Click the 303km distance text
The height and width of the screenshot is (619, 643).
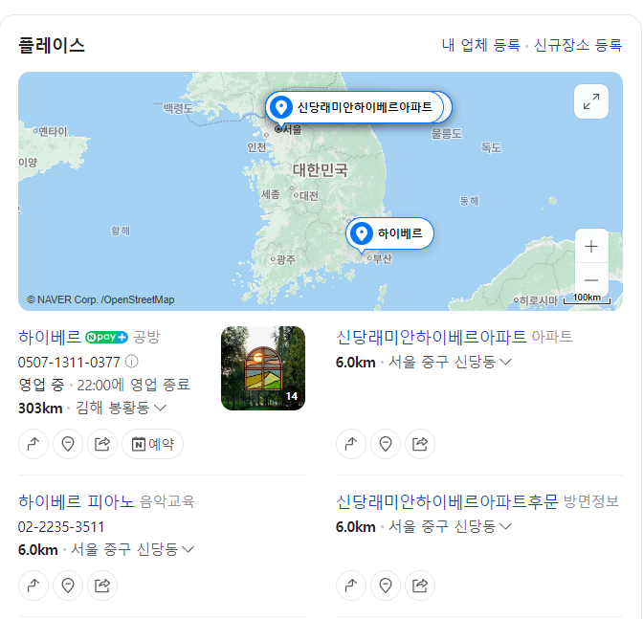coord(40,409)
